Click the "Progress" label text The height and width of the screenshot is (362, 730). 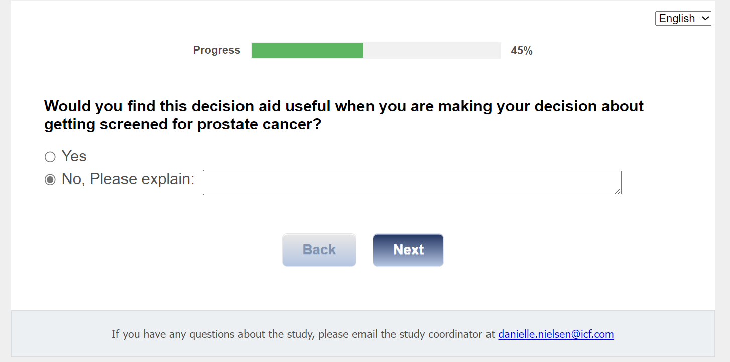[x=216, y=50]
